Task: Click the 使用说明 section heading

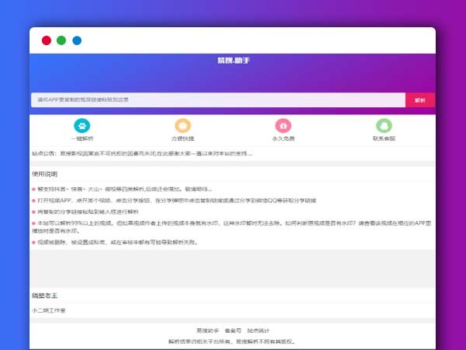Action: pos(45,174)
